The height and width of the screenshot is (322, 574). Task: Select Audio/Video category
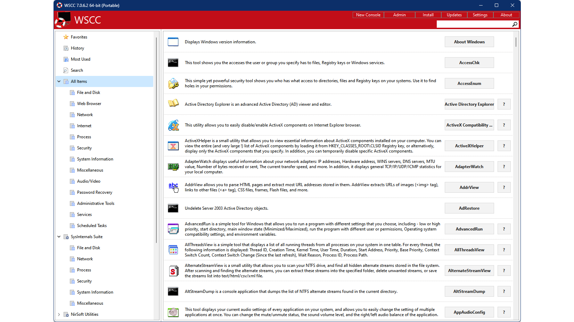89,181
